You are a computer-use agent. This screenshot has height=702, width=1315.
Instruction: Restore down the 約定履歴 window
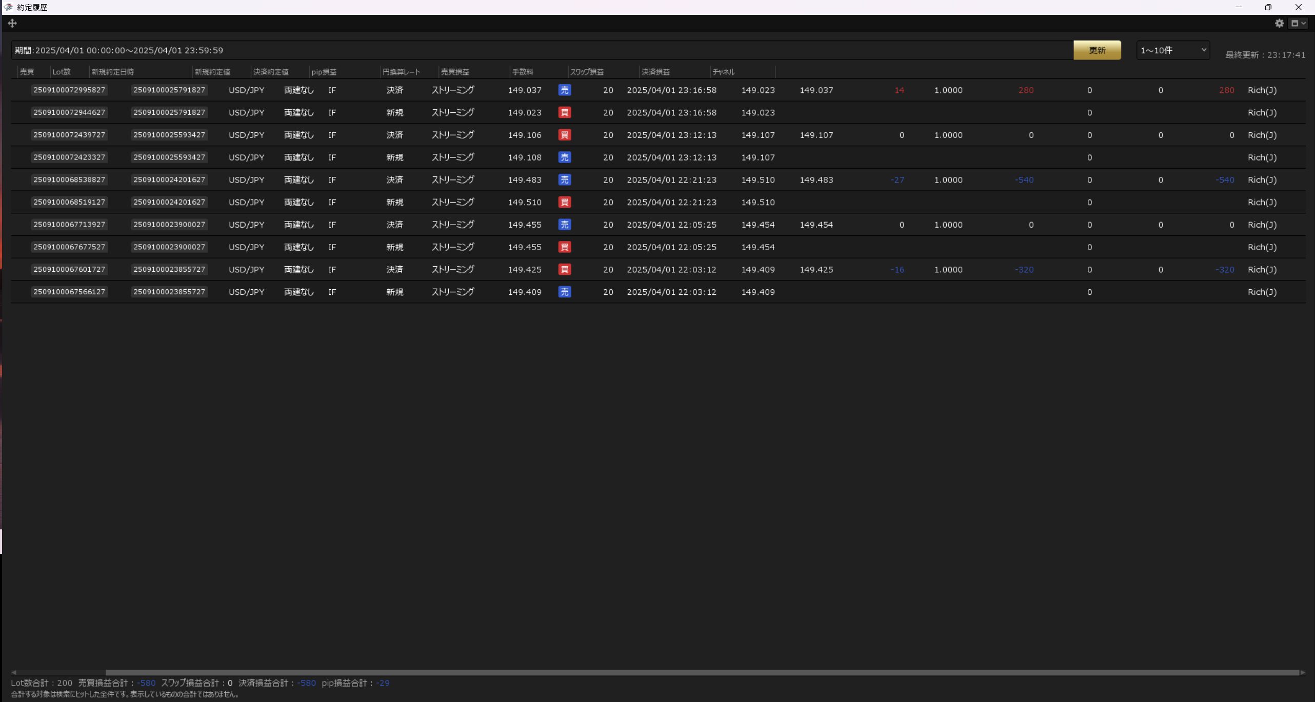tap(1268, 7)
